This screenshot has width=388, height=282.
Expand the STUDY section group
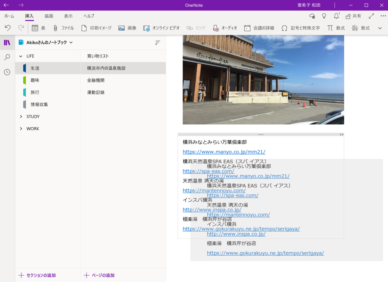tap(21, 117)
